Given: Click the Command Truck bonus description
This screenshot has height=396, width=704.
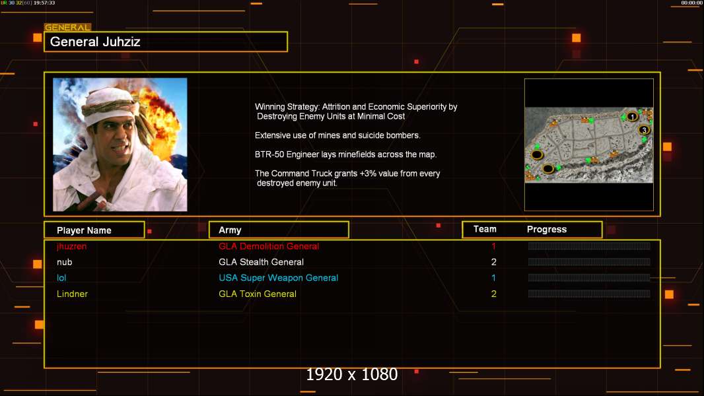Looking at the screenshot, I should coord(347,178).
